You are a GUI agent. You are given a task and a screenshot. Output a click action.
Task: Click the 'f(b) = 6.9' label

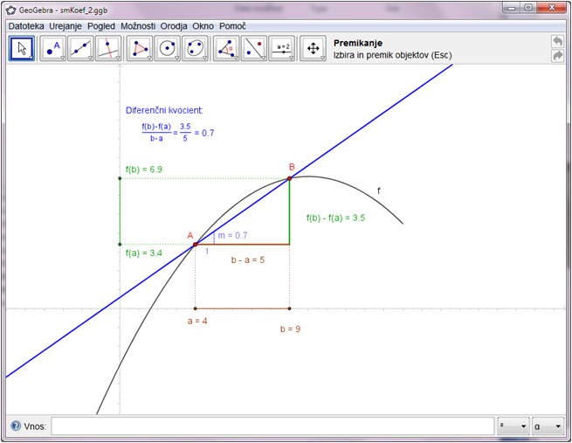pyautogui.click(x=144, y=170)
